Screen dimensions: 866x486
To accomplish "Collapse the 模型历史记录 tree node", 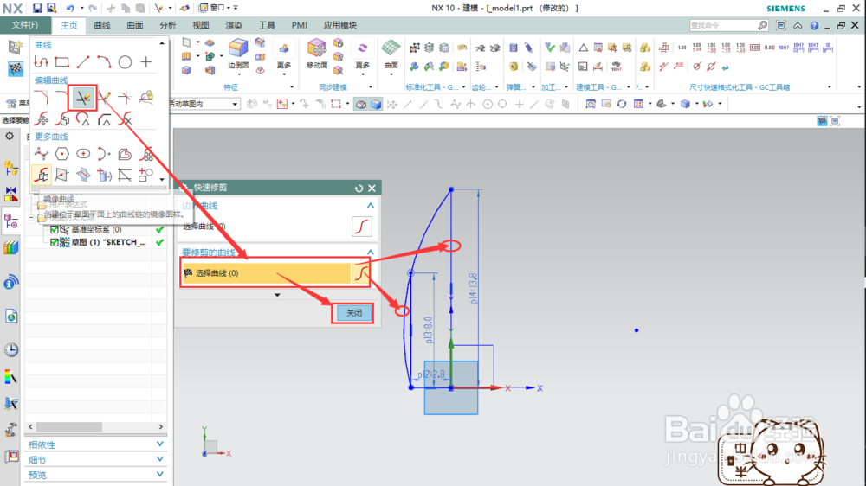I will coord(31,218).
